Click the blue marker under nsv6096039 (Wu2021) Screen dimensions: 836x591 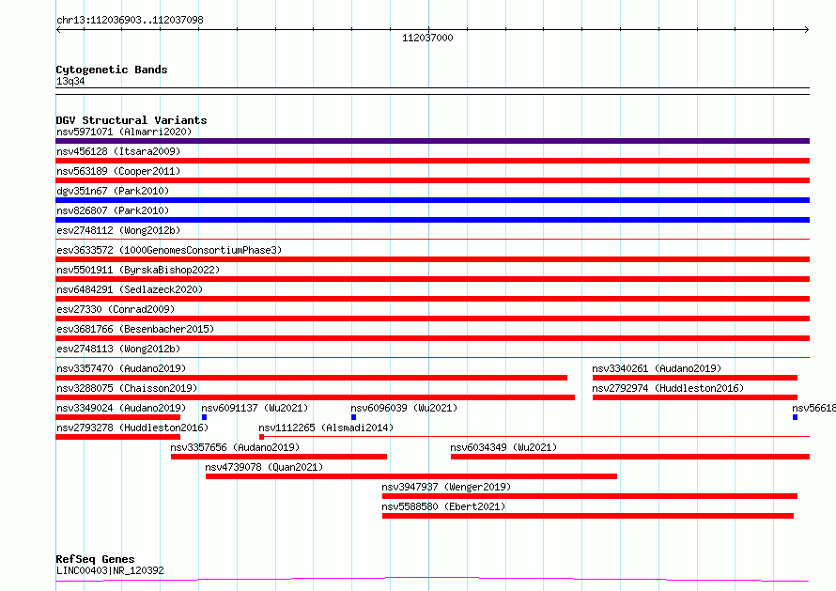point(353,417)
